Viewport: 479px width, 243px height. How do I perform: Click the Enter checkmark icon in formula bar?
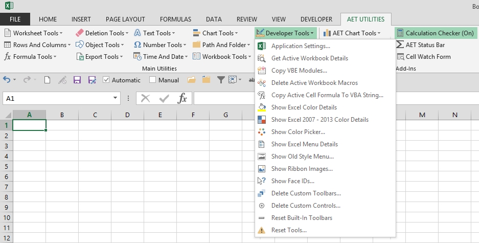tap(164, 98)
